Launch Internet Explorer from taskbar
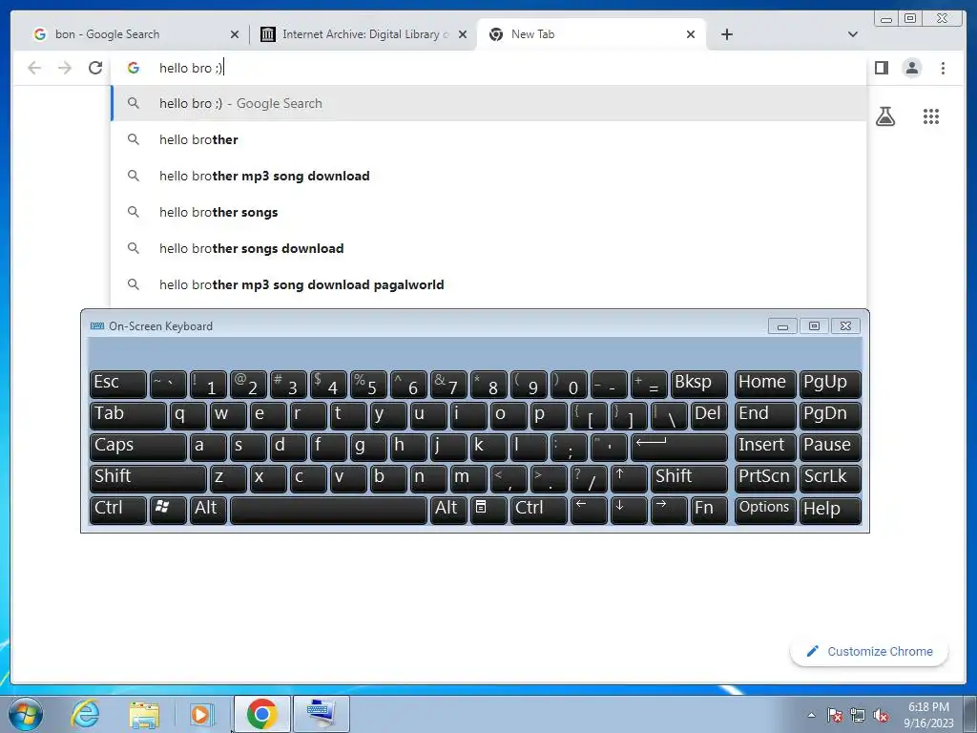977x733 pixels. click(x=85, y=714)
